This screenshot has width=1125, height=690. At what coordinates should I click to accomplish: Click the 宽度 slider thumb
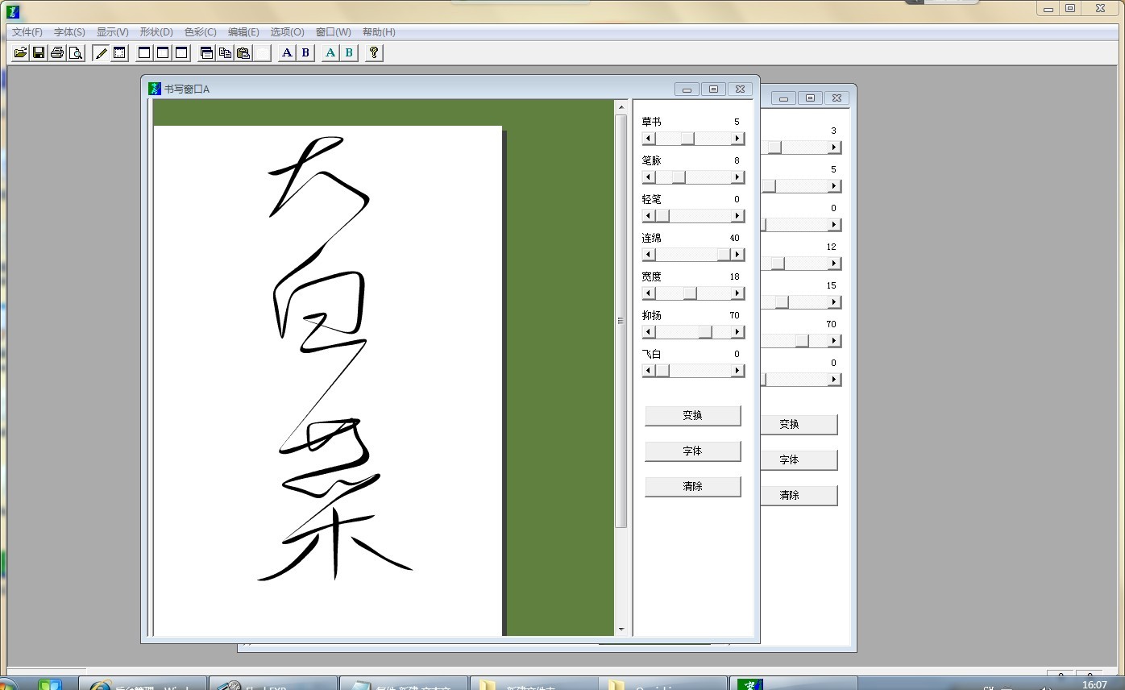coord(690,293)
